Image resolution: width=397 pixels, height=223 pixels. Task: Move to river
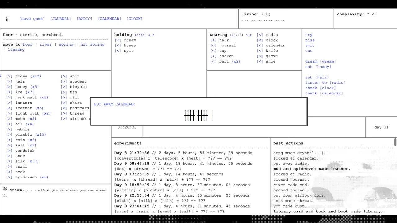(x=46, y=44)
